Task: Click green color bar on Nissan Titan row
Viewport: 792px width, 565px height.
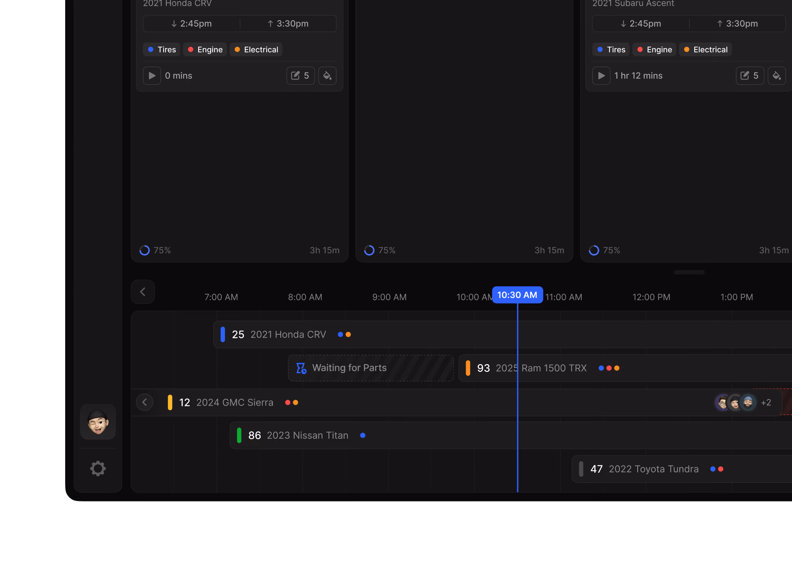Action: pos(239,436)
